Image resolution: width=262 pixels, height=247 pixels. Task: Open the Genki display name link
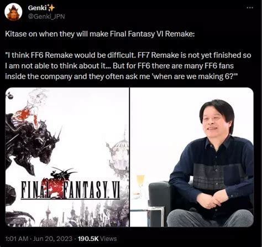pyautogui.click(x=37, y=8)
